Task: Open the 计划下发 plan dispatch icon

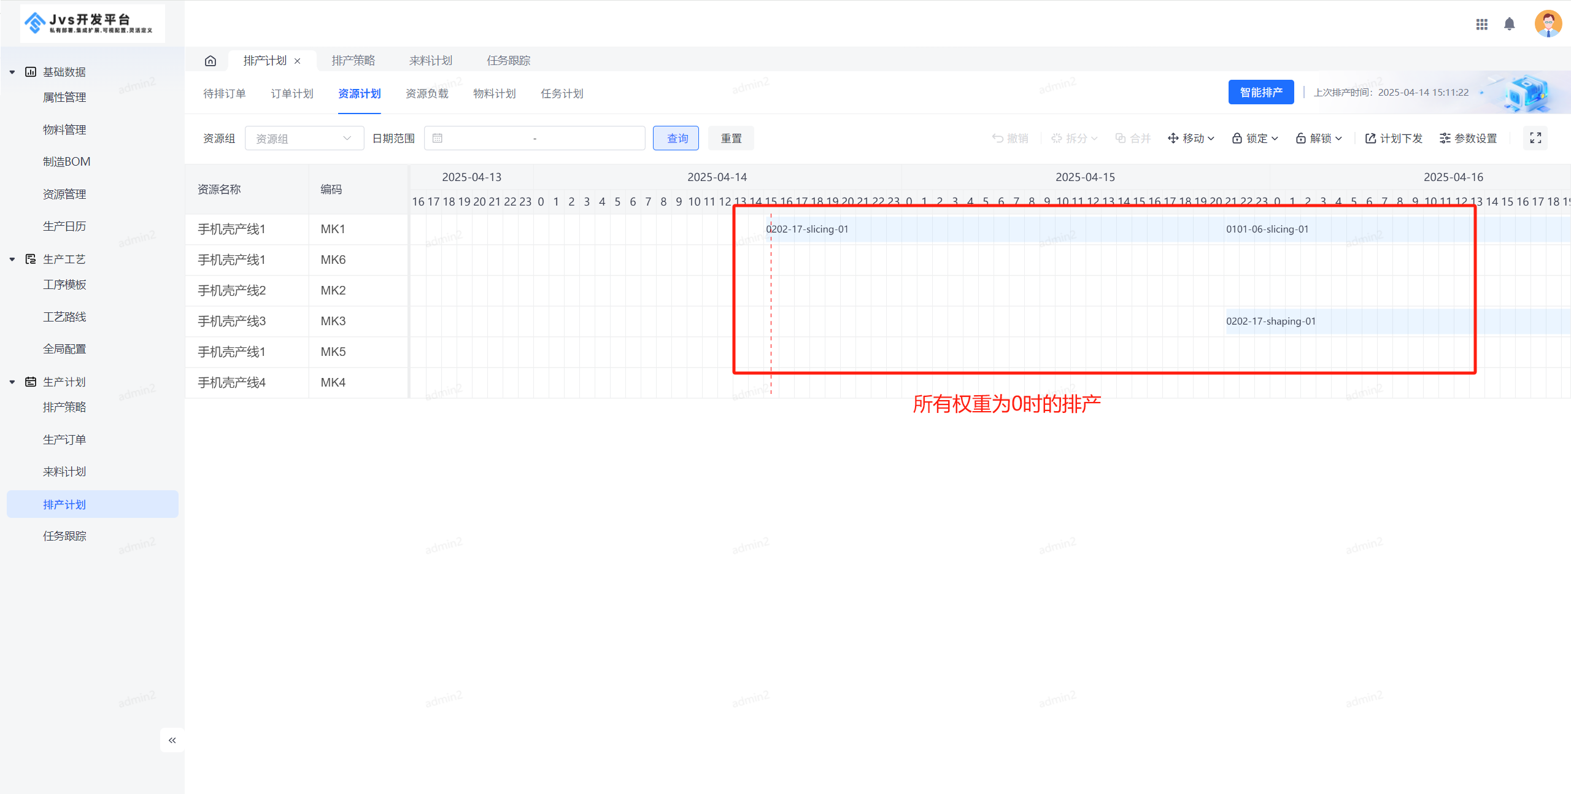Action: coord(1372,137)
